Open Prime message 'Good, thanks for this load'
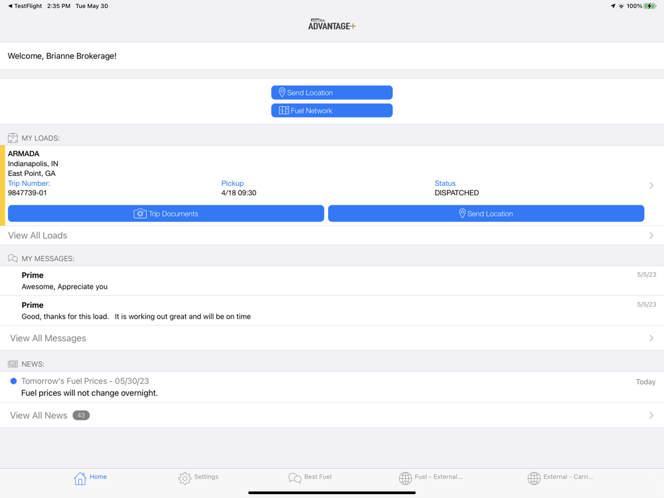 pyautogui.click(x=332, y=310)
